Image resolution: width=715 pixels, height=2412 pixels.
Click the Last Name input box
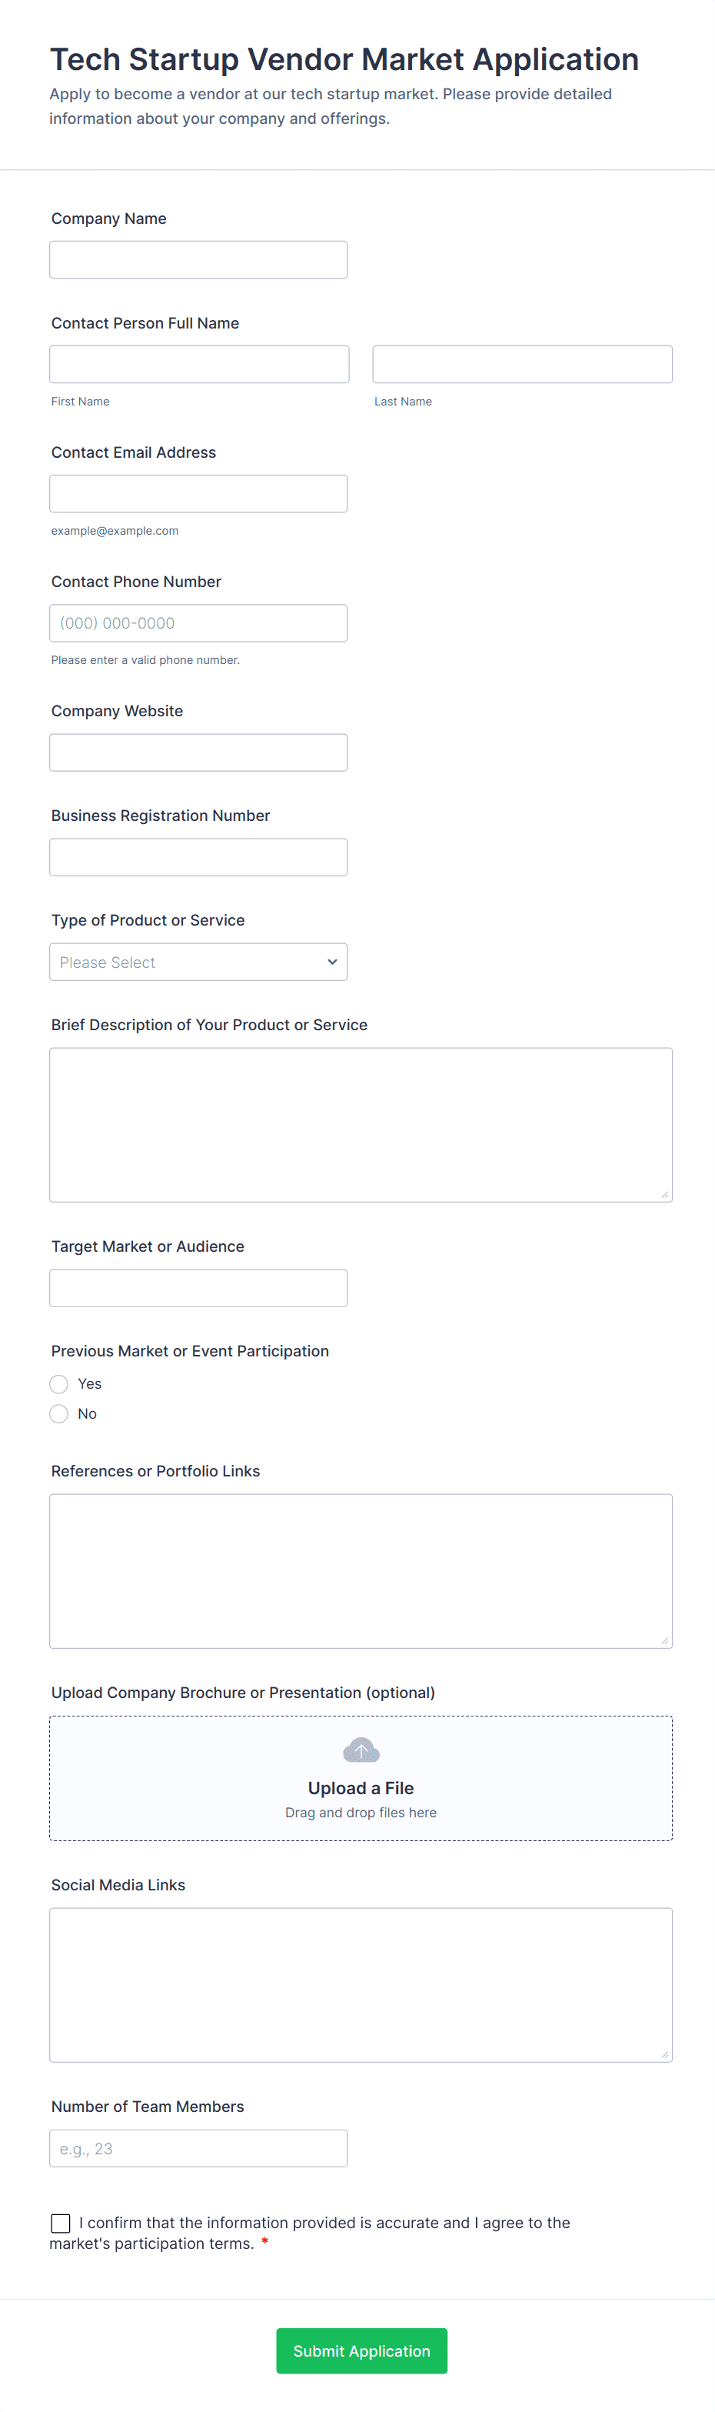[x=521, y=364]
